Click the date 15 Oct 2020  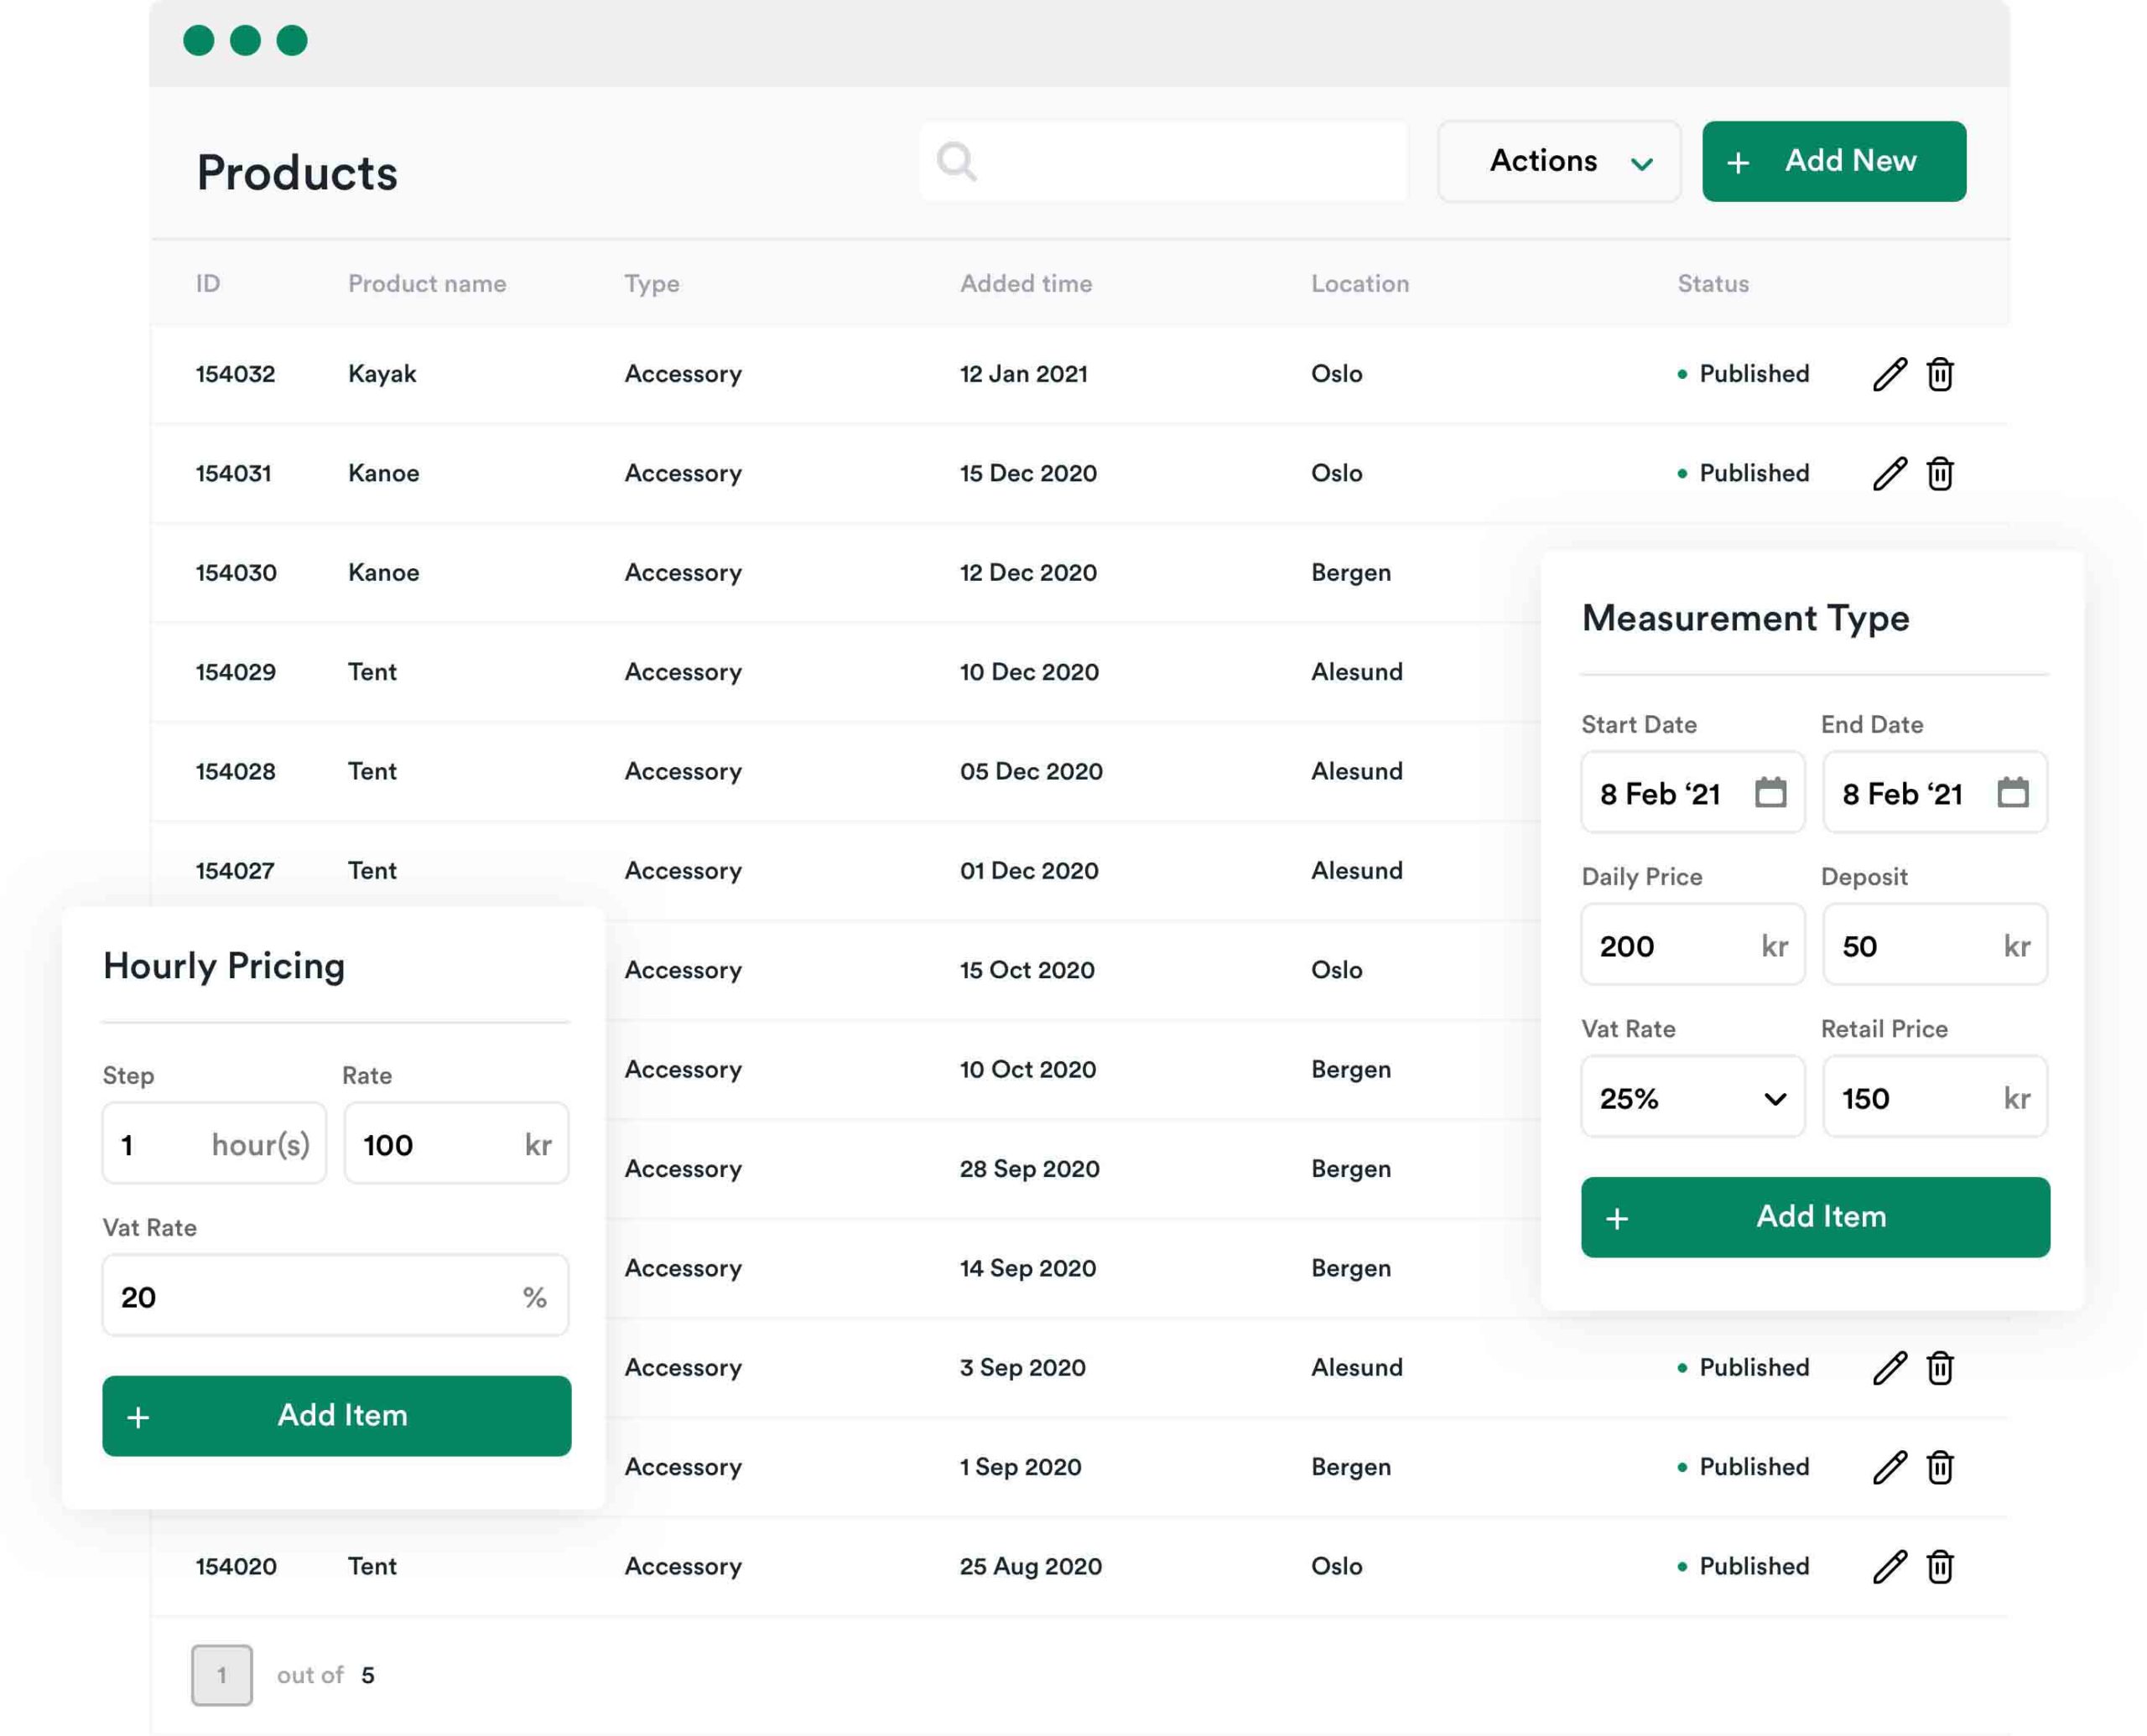(x=1027, y=970)
